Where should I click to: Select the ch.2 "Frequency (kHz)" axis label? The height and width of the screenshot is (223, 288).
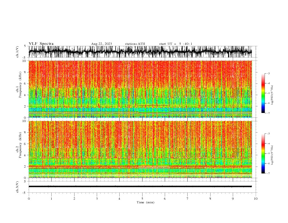click(x=20, y=145)
